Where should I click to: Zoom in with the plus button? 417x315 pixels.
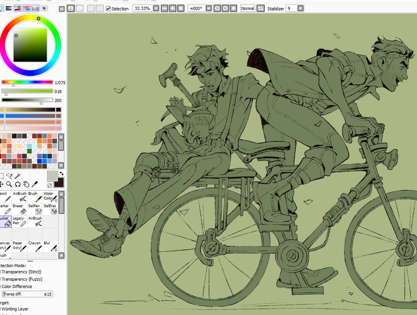[x=173, y=8]
